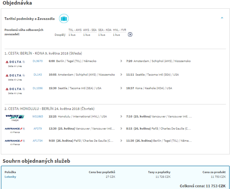Click the circled arrow next to baggage allowance
230x189 pixels.
(130, 34)
